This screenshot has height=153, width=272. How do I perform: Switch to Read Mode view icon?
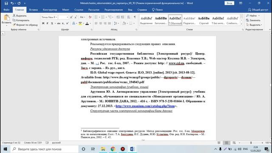click(x=219, y=143)
